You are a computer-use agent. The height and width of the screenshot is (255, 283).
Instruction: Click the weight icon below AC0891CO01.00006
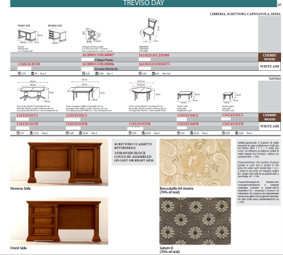pyautogui.click(x=97, y=74)
